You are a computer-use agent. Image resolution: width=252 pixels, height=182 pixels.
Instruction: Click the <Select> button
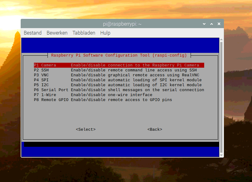[x=86, y=129]
